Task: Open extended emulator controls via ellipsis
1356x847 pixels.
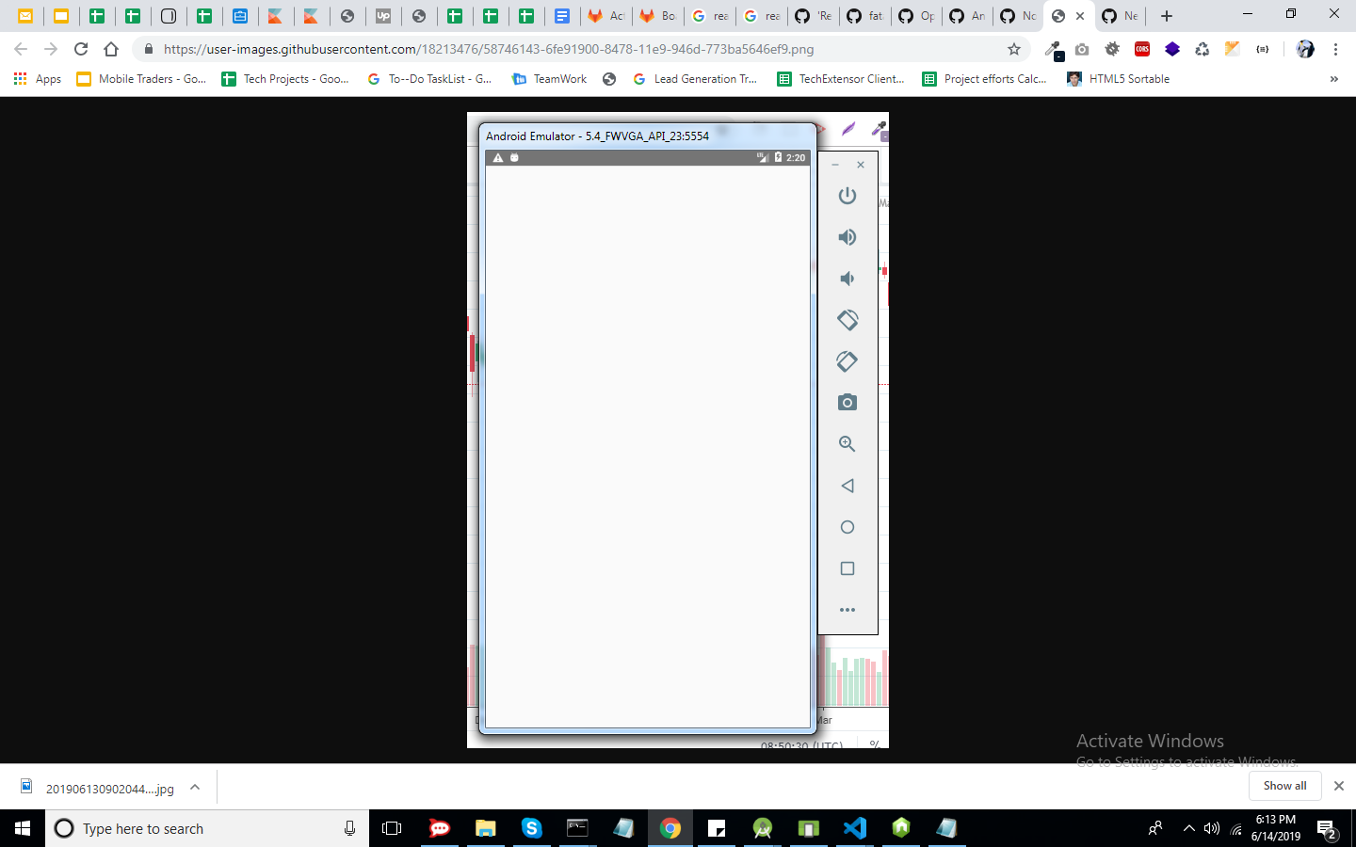Action: pyautogui.click(x=847, y=609)
